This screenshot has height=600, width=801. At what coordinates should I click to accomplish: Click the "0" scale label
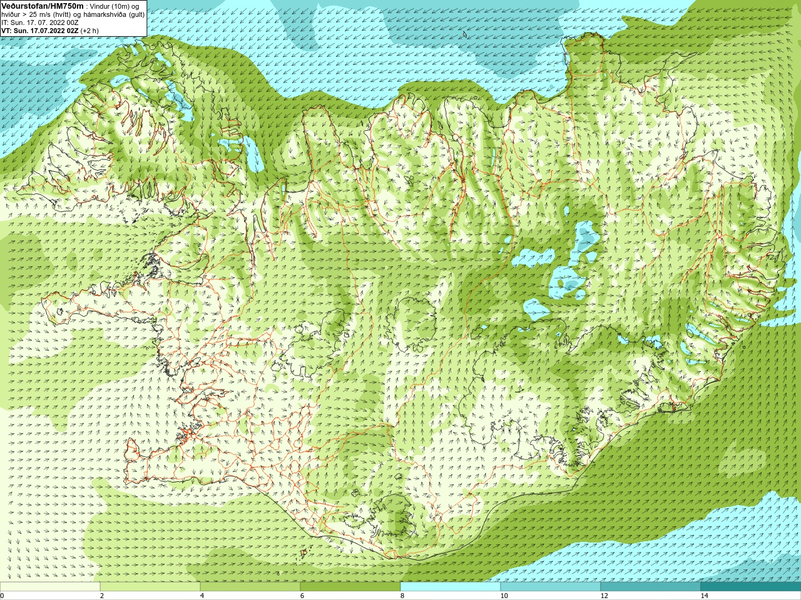pos(3,596)
